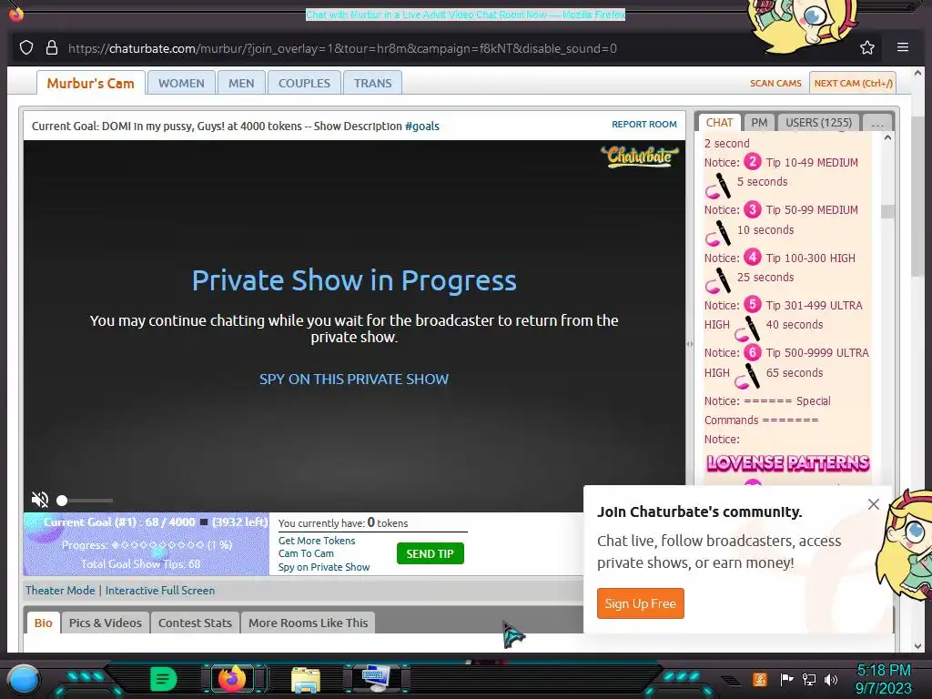Click the 5:18 PM system clock

[x=883, y=671]
